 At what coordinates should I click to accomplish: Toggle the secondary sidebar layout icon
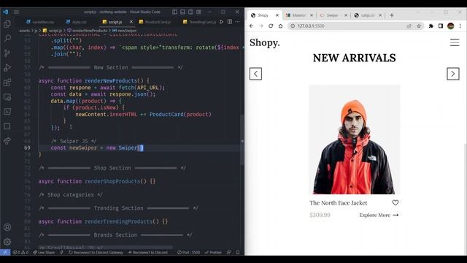pyautogui.click(x=190, y=12)
